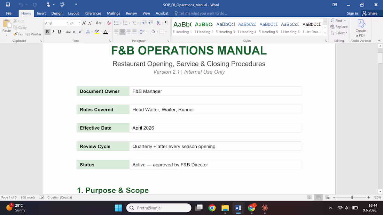Select Print Layout view in the status bar
Screen dimensions: 383x215
pos(318,197)
